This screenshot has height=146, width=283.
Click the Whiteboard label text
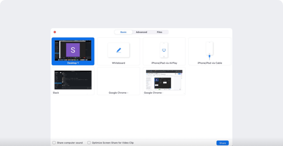[118, 63]
